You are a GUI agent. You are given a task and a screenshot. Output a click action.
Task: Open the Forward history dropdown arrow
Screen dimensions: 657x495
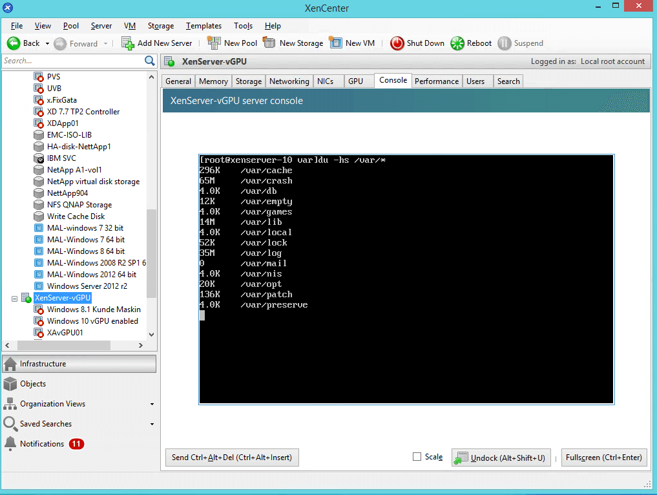pos(105,43)
